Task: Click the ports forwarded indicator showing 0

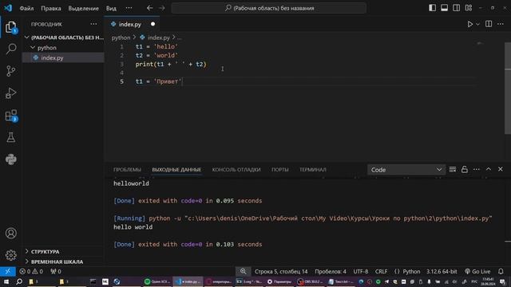Action: click(x=56, y=271)
